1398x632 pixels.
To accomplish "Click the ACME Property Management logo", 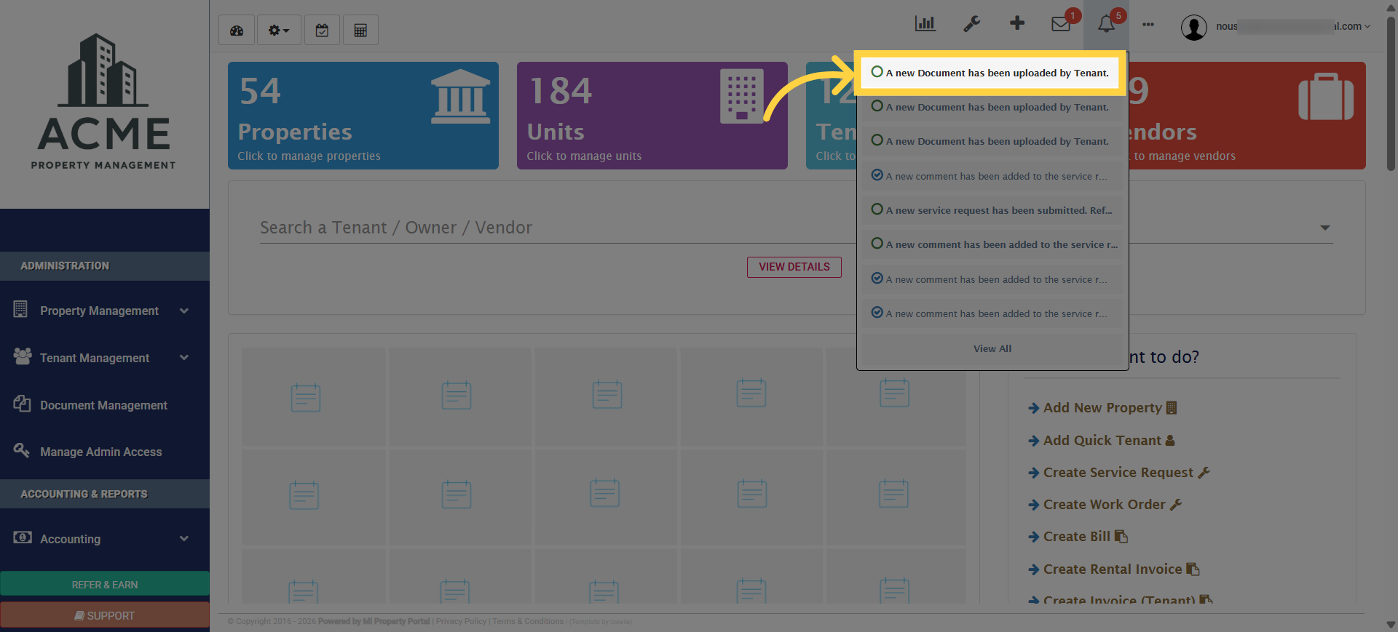I will point(104,103).
